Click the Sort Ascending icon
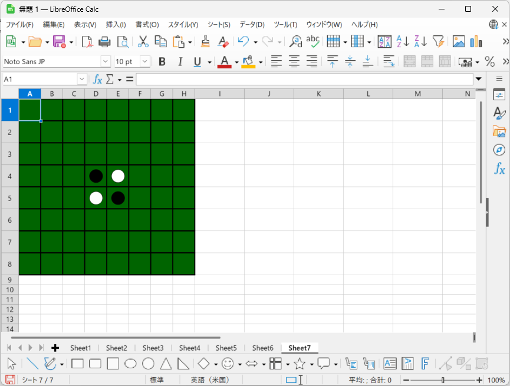 tap(403, 41)
